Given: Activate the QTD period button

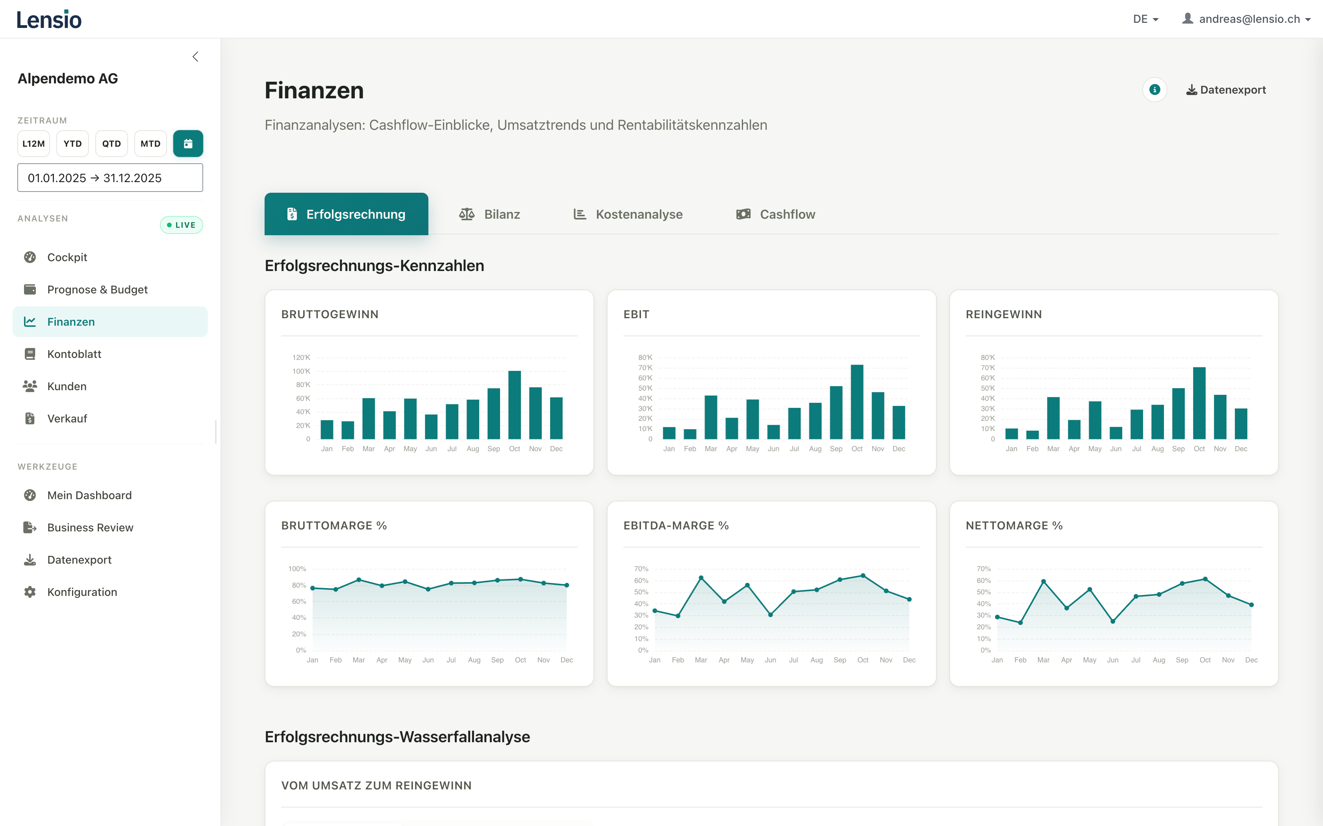Looking at the screenshot, I should tap(111, 143).
